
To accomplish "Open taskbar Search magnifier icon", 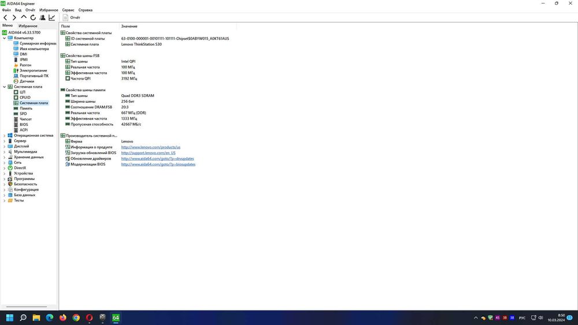I will (x=23, y=317).
